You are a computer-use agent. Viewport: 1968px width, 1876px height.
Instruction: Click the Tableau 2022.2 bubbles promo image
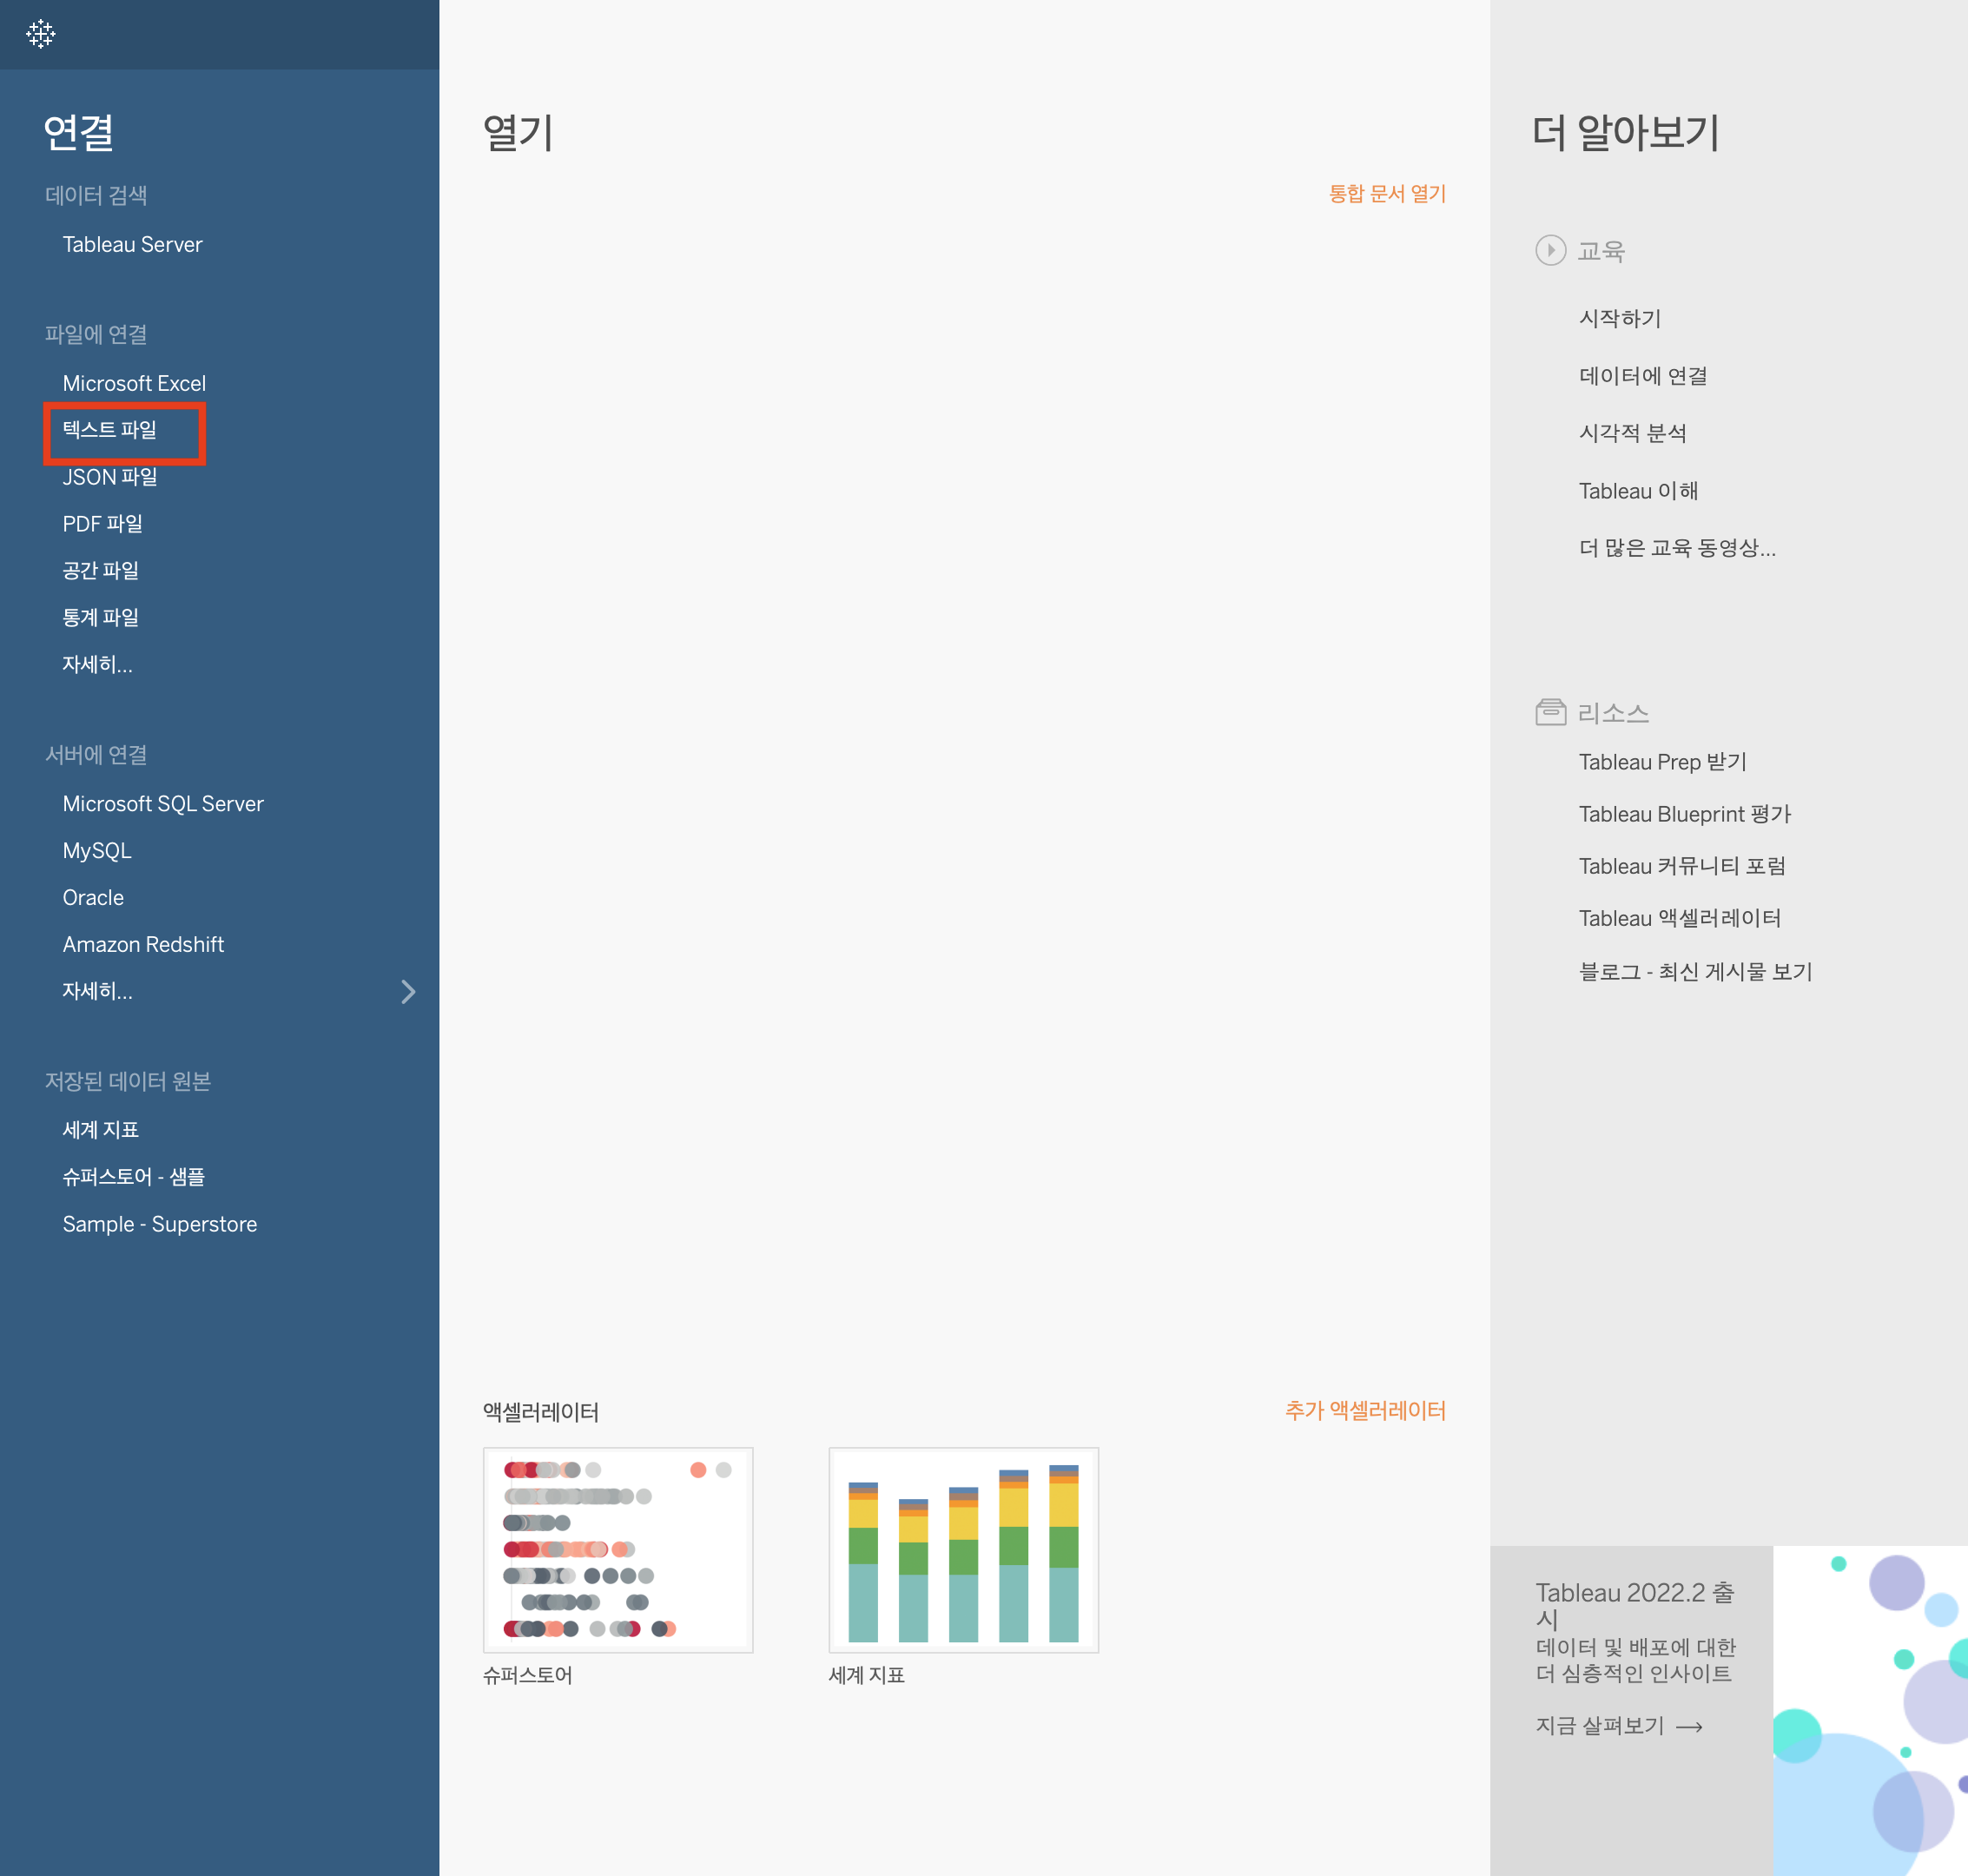point(1869,1710)
